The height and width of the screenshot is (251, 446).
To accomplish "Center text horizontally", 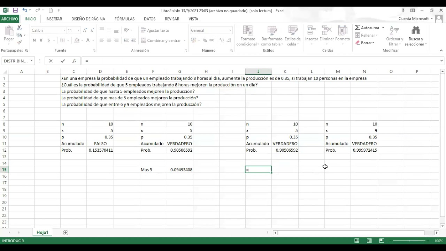I will click(109, 40).
